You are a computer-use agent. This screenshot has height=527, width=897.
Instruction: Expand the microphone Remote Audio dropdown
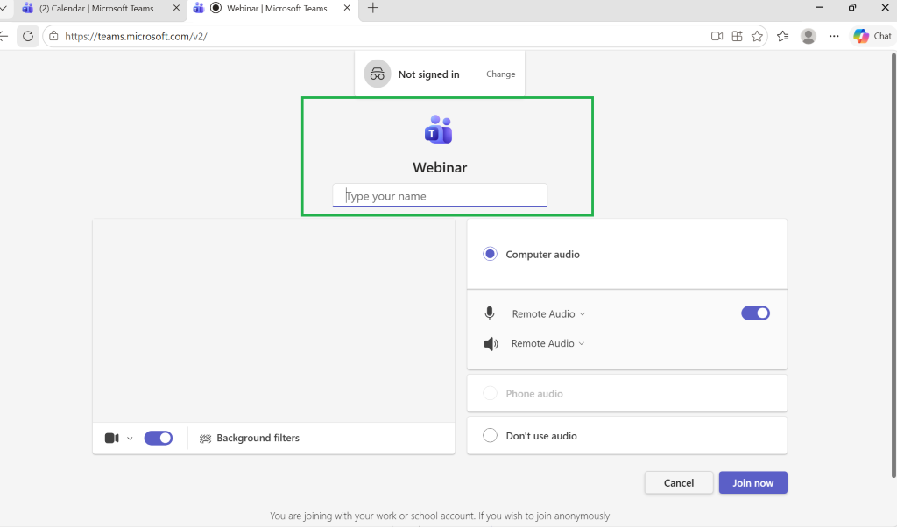548,313
